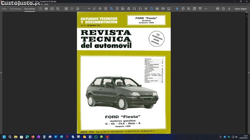The width and height of the screenshot is (250, 140).
Task: Open the Início tab
Action: [4, 9]
